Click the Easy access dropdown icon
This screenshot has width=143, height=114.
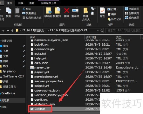93,13
